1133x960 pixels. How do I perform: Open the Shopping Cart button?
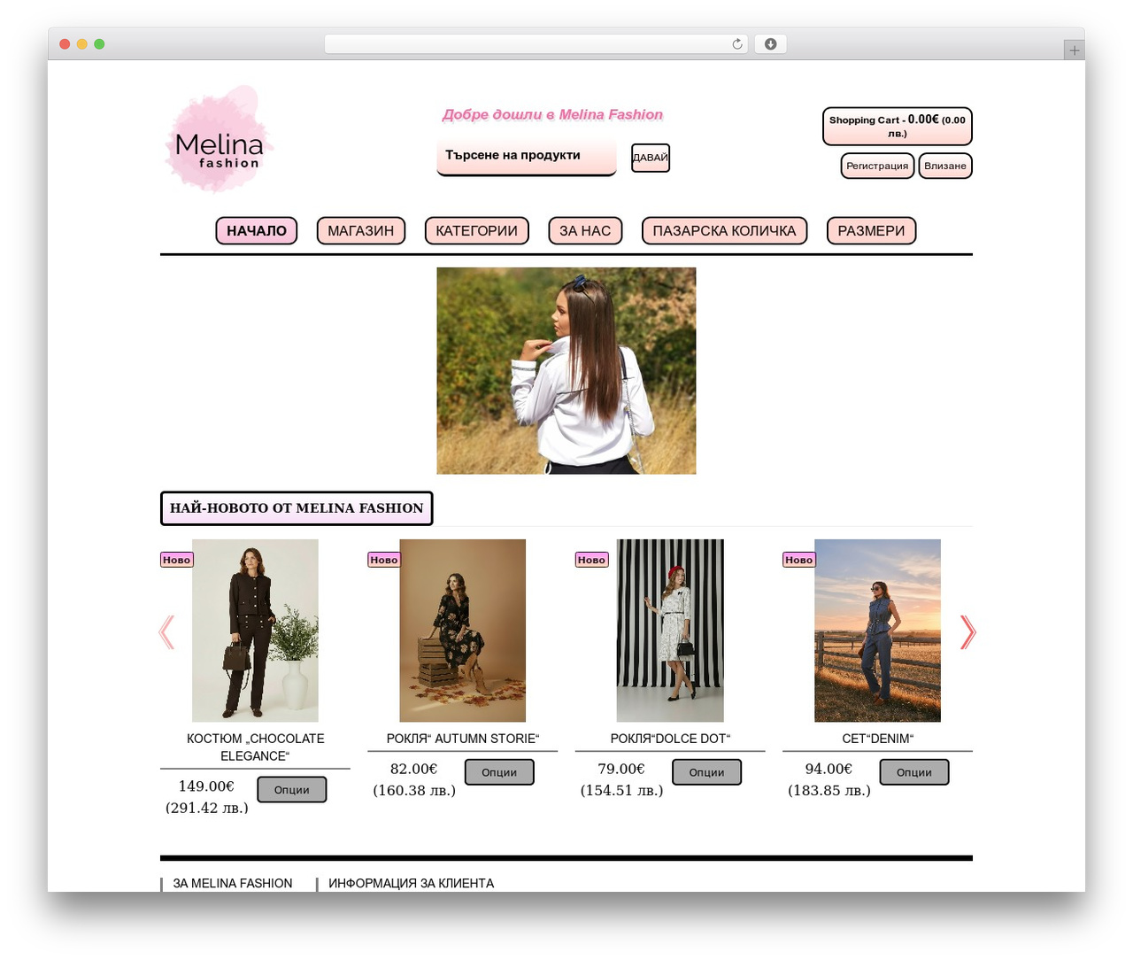[898, 126]
